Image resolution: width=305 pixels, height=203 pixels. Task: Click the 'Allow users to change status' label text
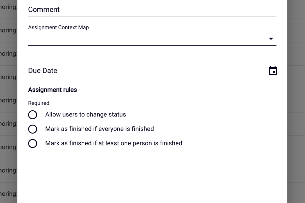tap(86, 114)
